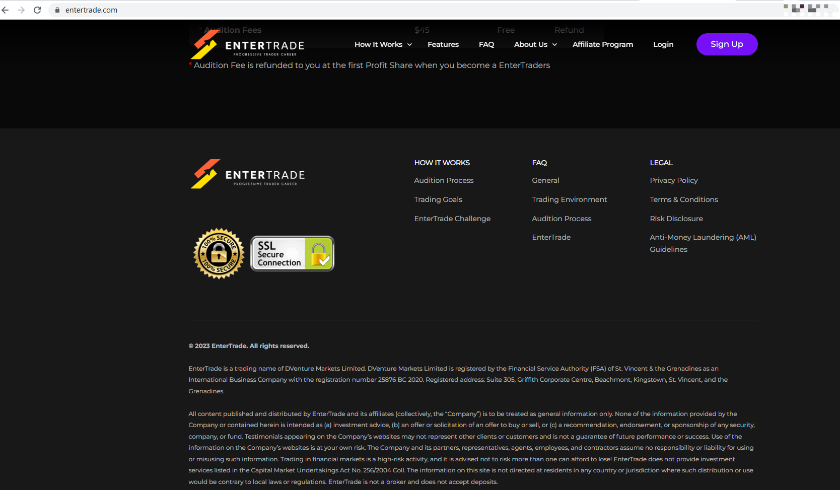840x490 pixels.
Task: Click the EnterTrade logo in the header
Action: 247,44
